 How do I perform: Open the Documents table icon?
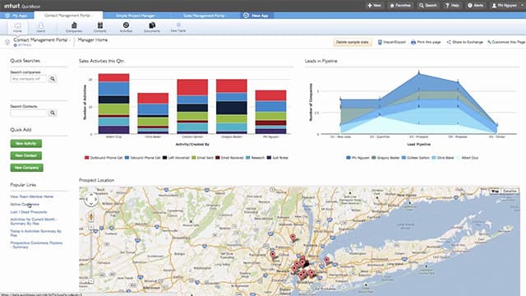152,27
